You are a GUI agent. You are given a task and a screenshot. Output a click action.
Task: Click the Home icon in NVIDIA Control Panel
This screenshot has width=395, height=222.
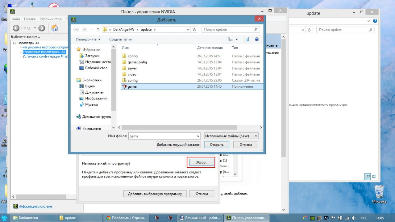tap(55, 28)
